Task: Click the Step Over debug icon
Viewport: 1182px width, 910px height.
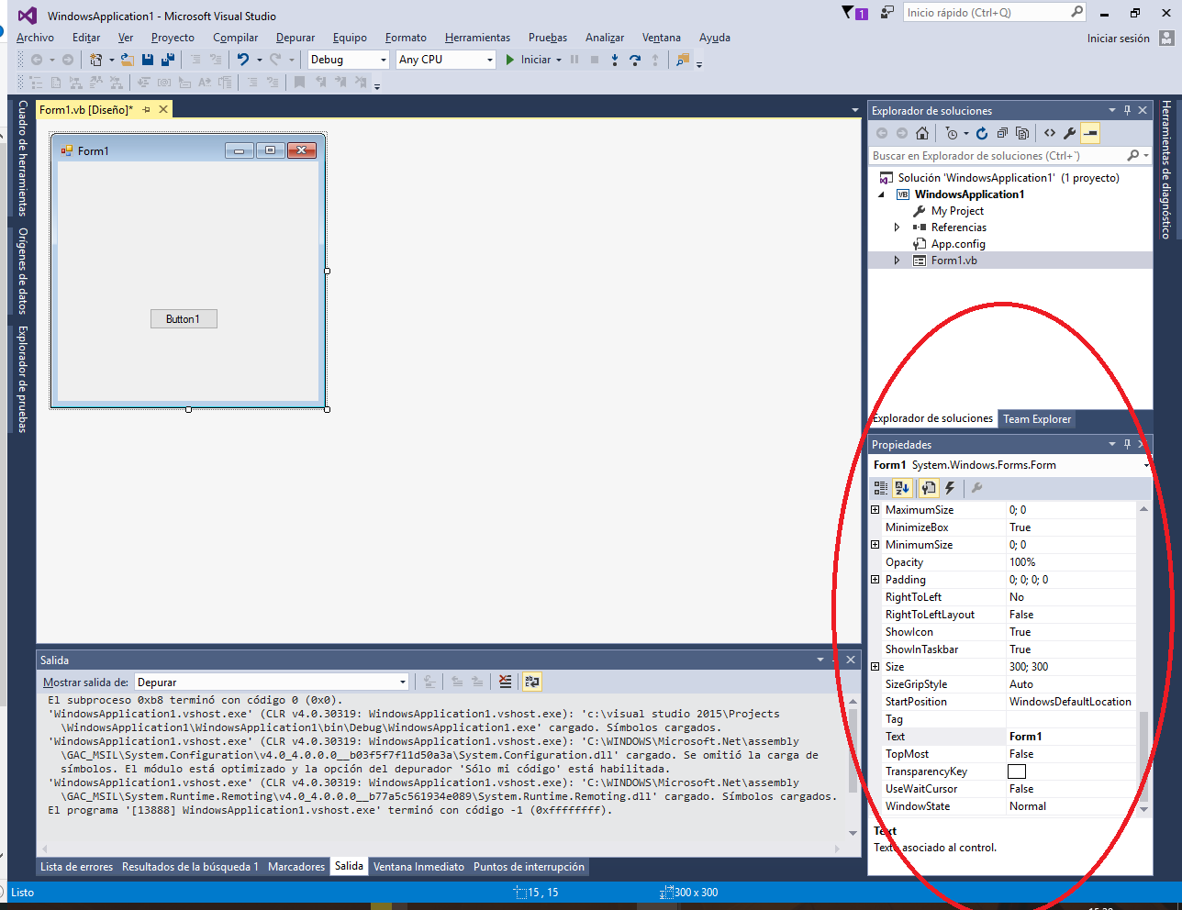Action: pyautogui.click(x=635, y=60)
